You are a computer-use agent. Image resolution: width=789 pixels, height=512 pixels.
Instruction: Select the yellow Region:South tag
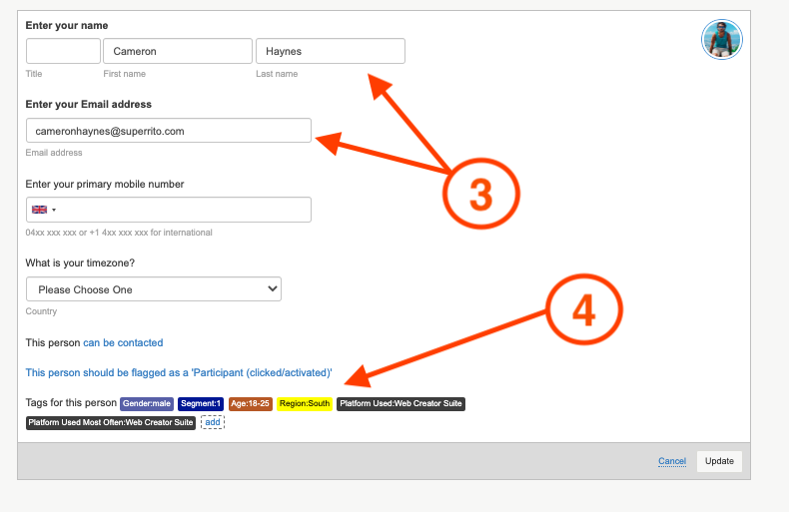point(305,403)
